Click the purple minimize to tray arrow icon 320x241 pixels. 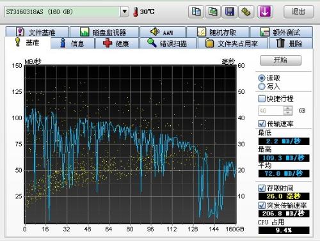tap(265, 12)
